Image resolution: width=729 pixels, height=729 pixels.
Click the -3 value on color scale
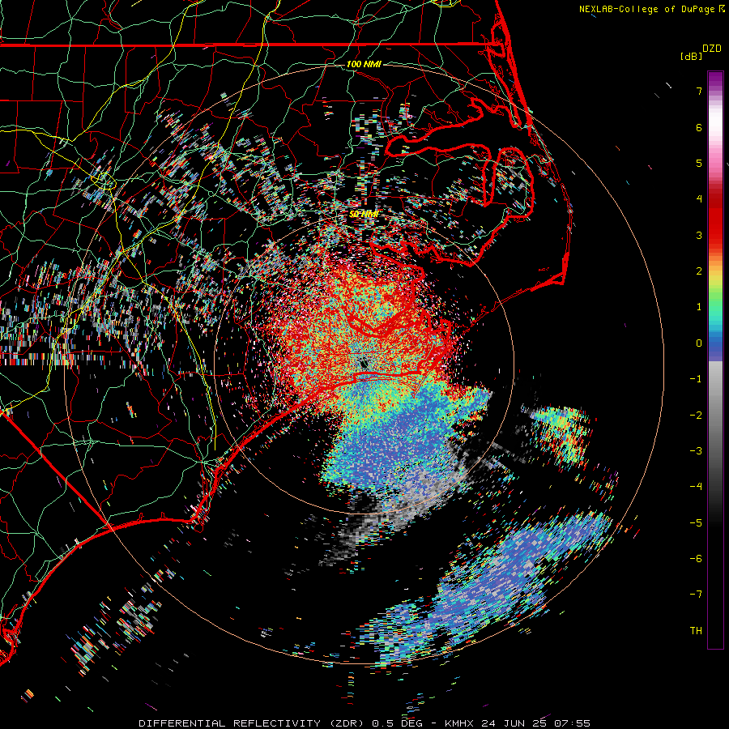(x=696, y=451)
